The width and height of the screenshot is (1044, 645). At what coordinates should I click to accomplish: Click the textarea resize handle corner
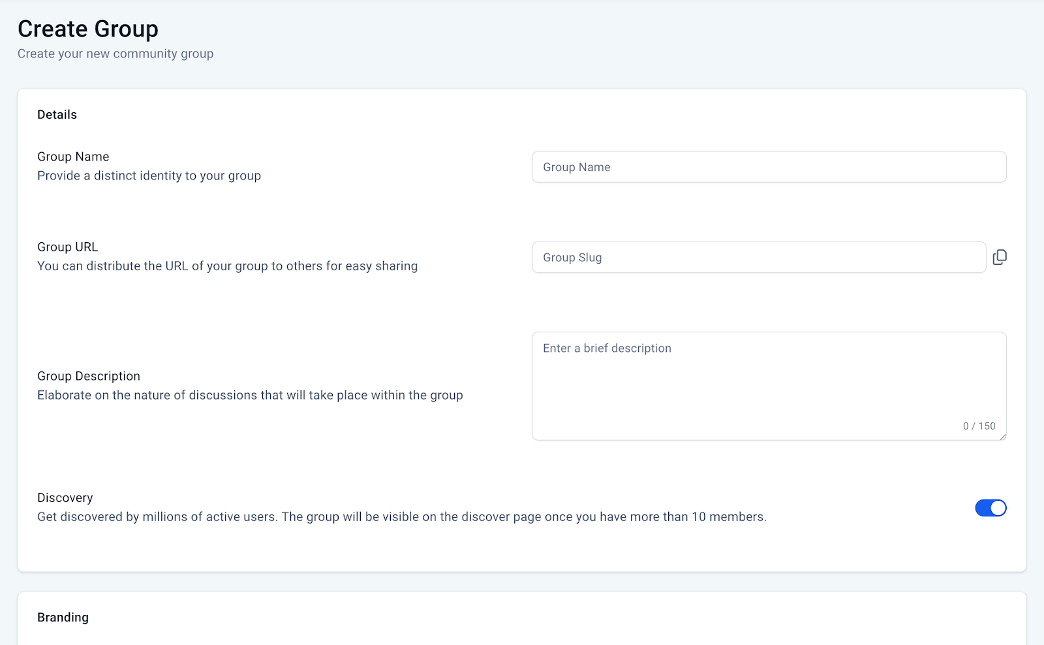coord(1004,437)
